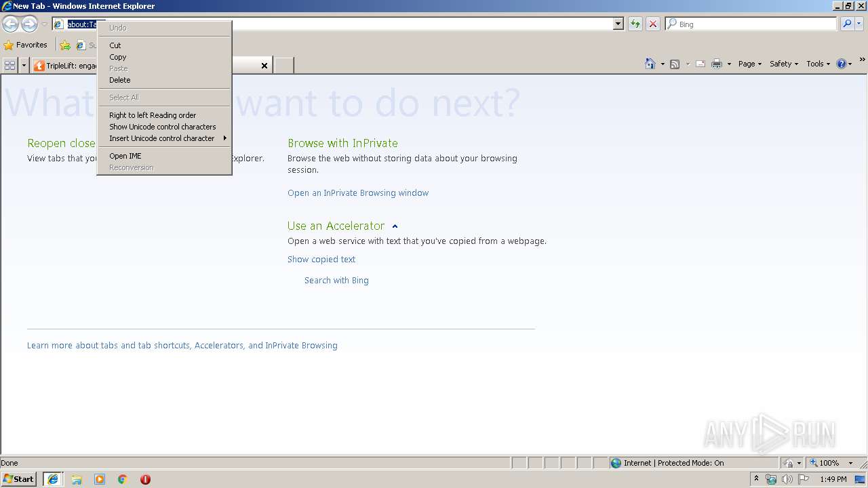Screen dimensions: 868x488
Task: Click the green Refresh arrows button
Action: (635, 24)
